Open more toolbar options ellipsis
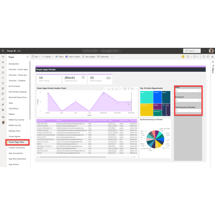The width and height of the screenshot is (215, 215). coord(112,57)
